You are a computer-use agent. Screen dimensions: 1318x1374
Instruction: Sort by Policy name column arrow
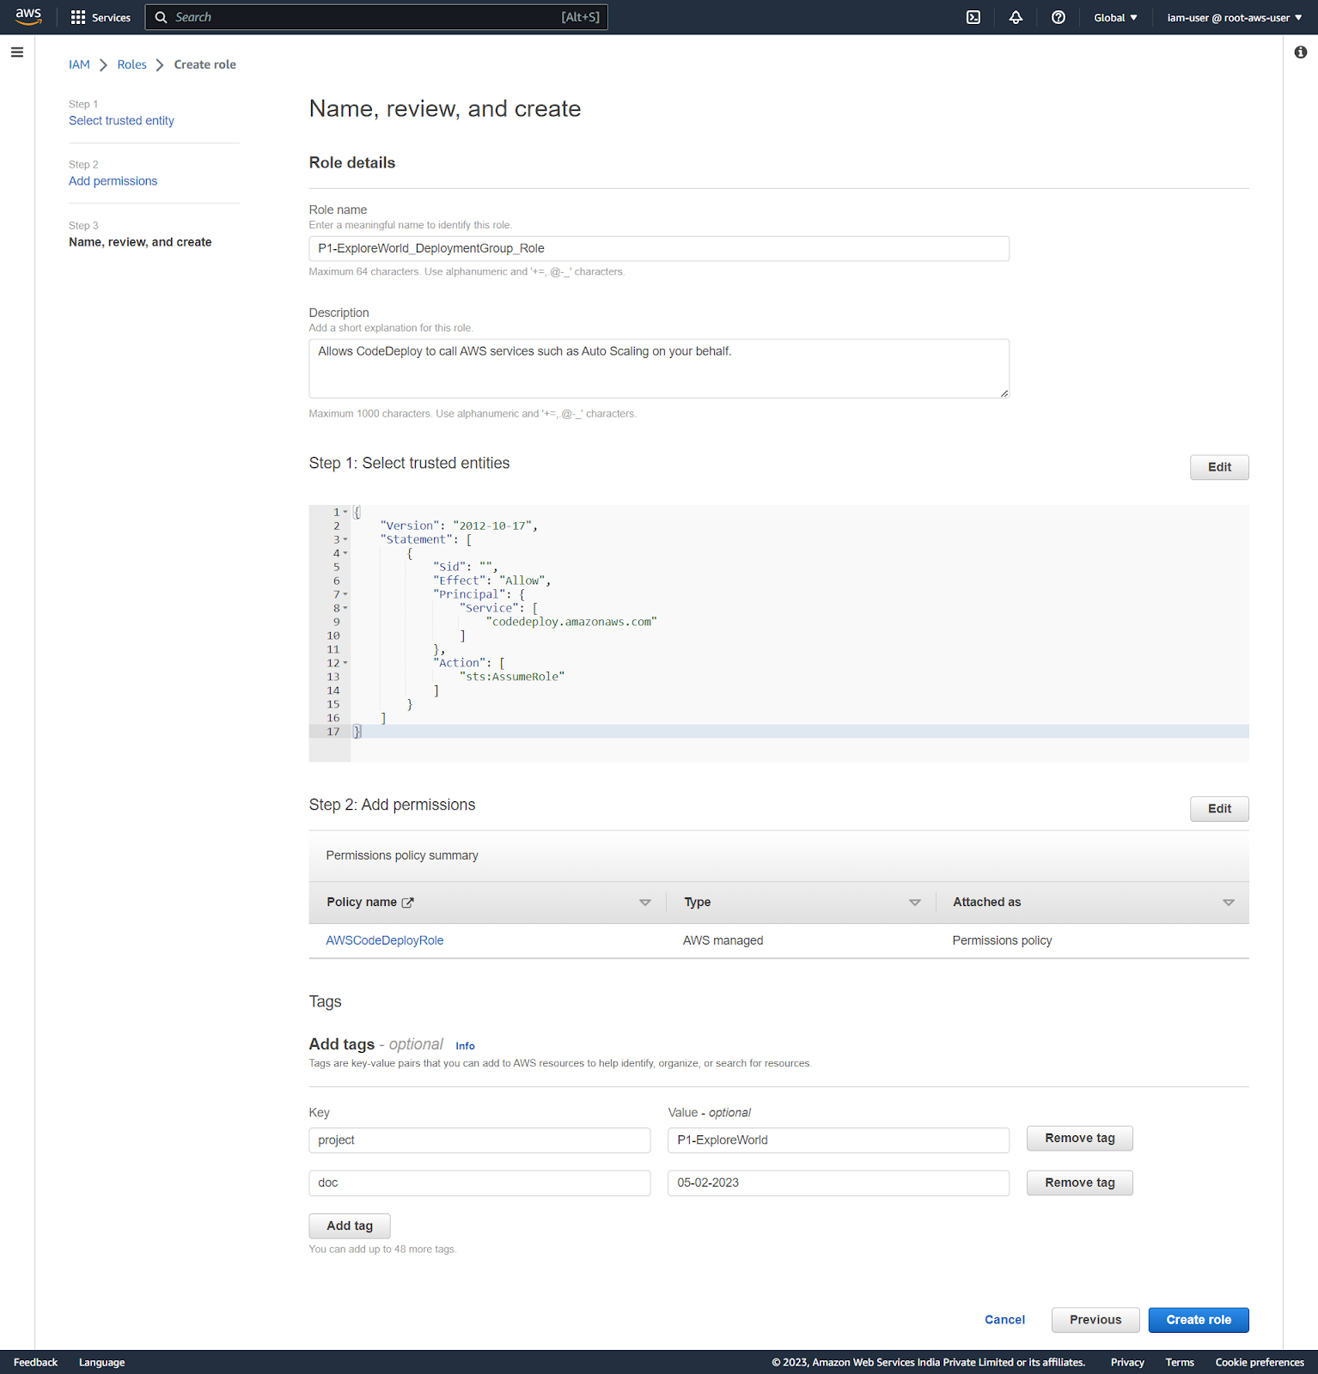pyautogui.click(x=645, y=903)
